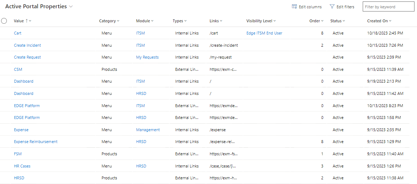Viewport: 417px width, 184px height.
Task: Open the Create Incident record
Action: [27, 45]
